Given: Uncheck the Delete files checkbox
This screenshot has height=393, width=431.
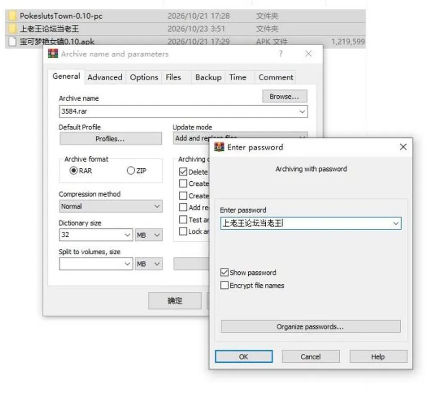Looking at the screenshot, I should (183, 172).
